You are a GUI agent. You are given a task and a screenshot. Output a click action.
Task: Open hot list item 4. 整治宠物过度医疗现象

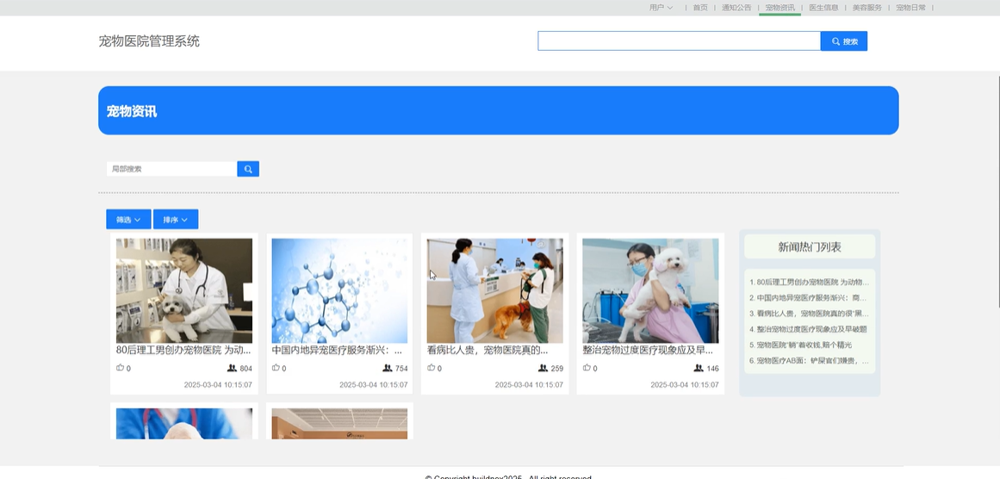point(808,329)
